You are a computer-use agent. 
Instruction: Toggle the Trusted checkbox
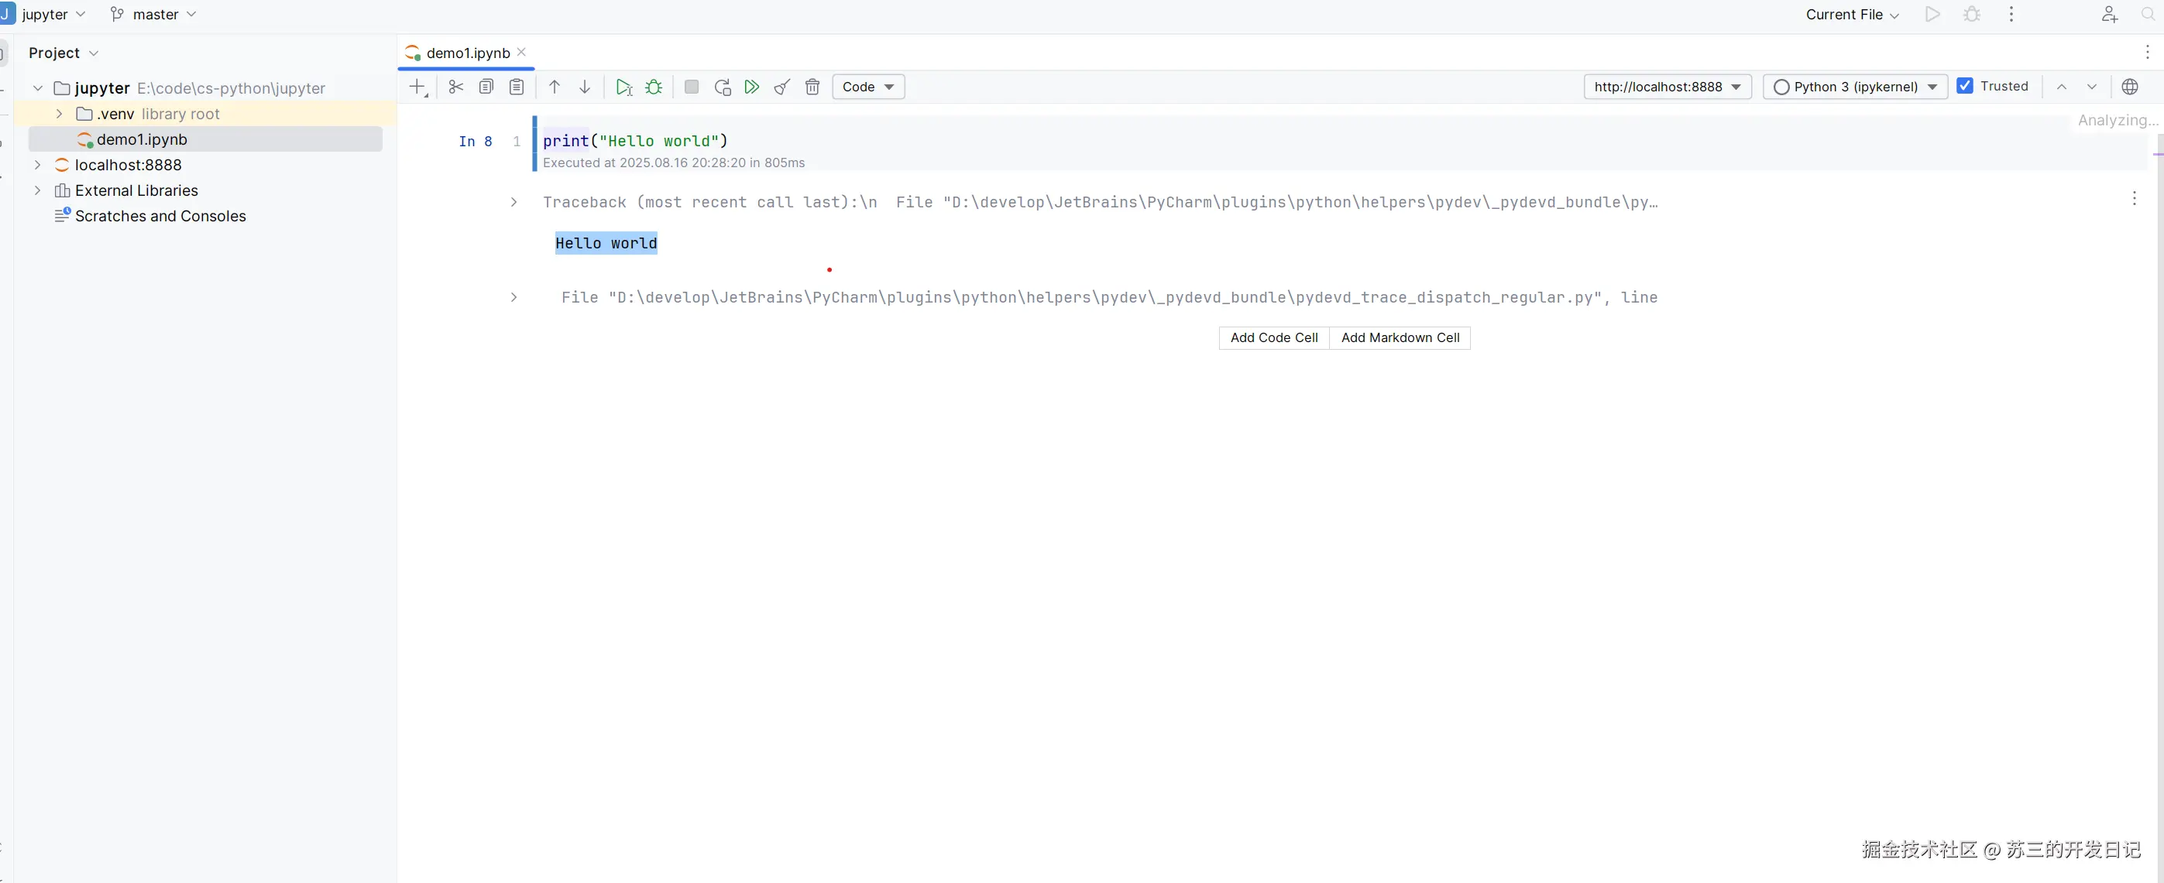1965,86
